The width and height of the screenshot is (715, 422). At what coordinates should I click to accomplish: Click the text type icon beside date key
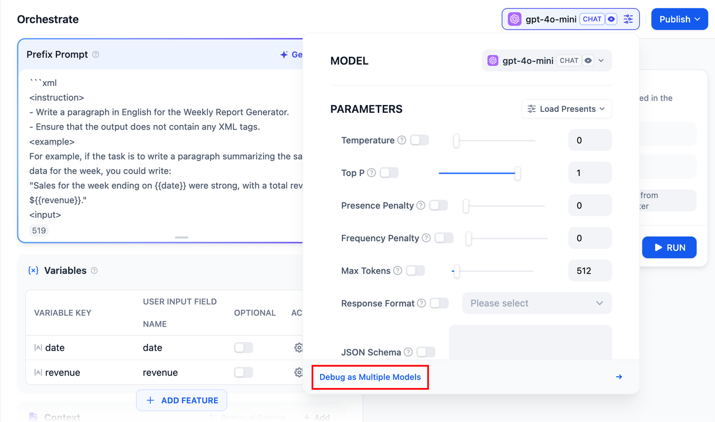click(38, 348)
